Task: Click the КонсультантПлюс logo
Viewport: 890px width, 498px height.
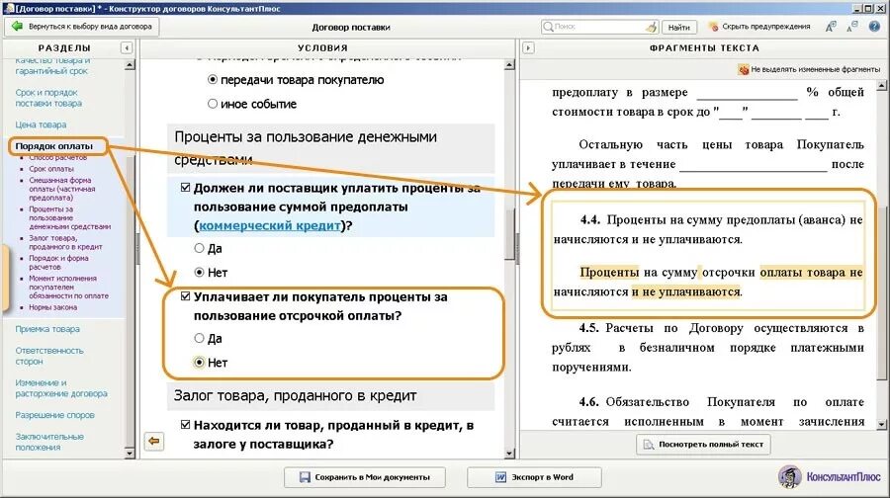Action: click(x=830, y=477)
